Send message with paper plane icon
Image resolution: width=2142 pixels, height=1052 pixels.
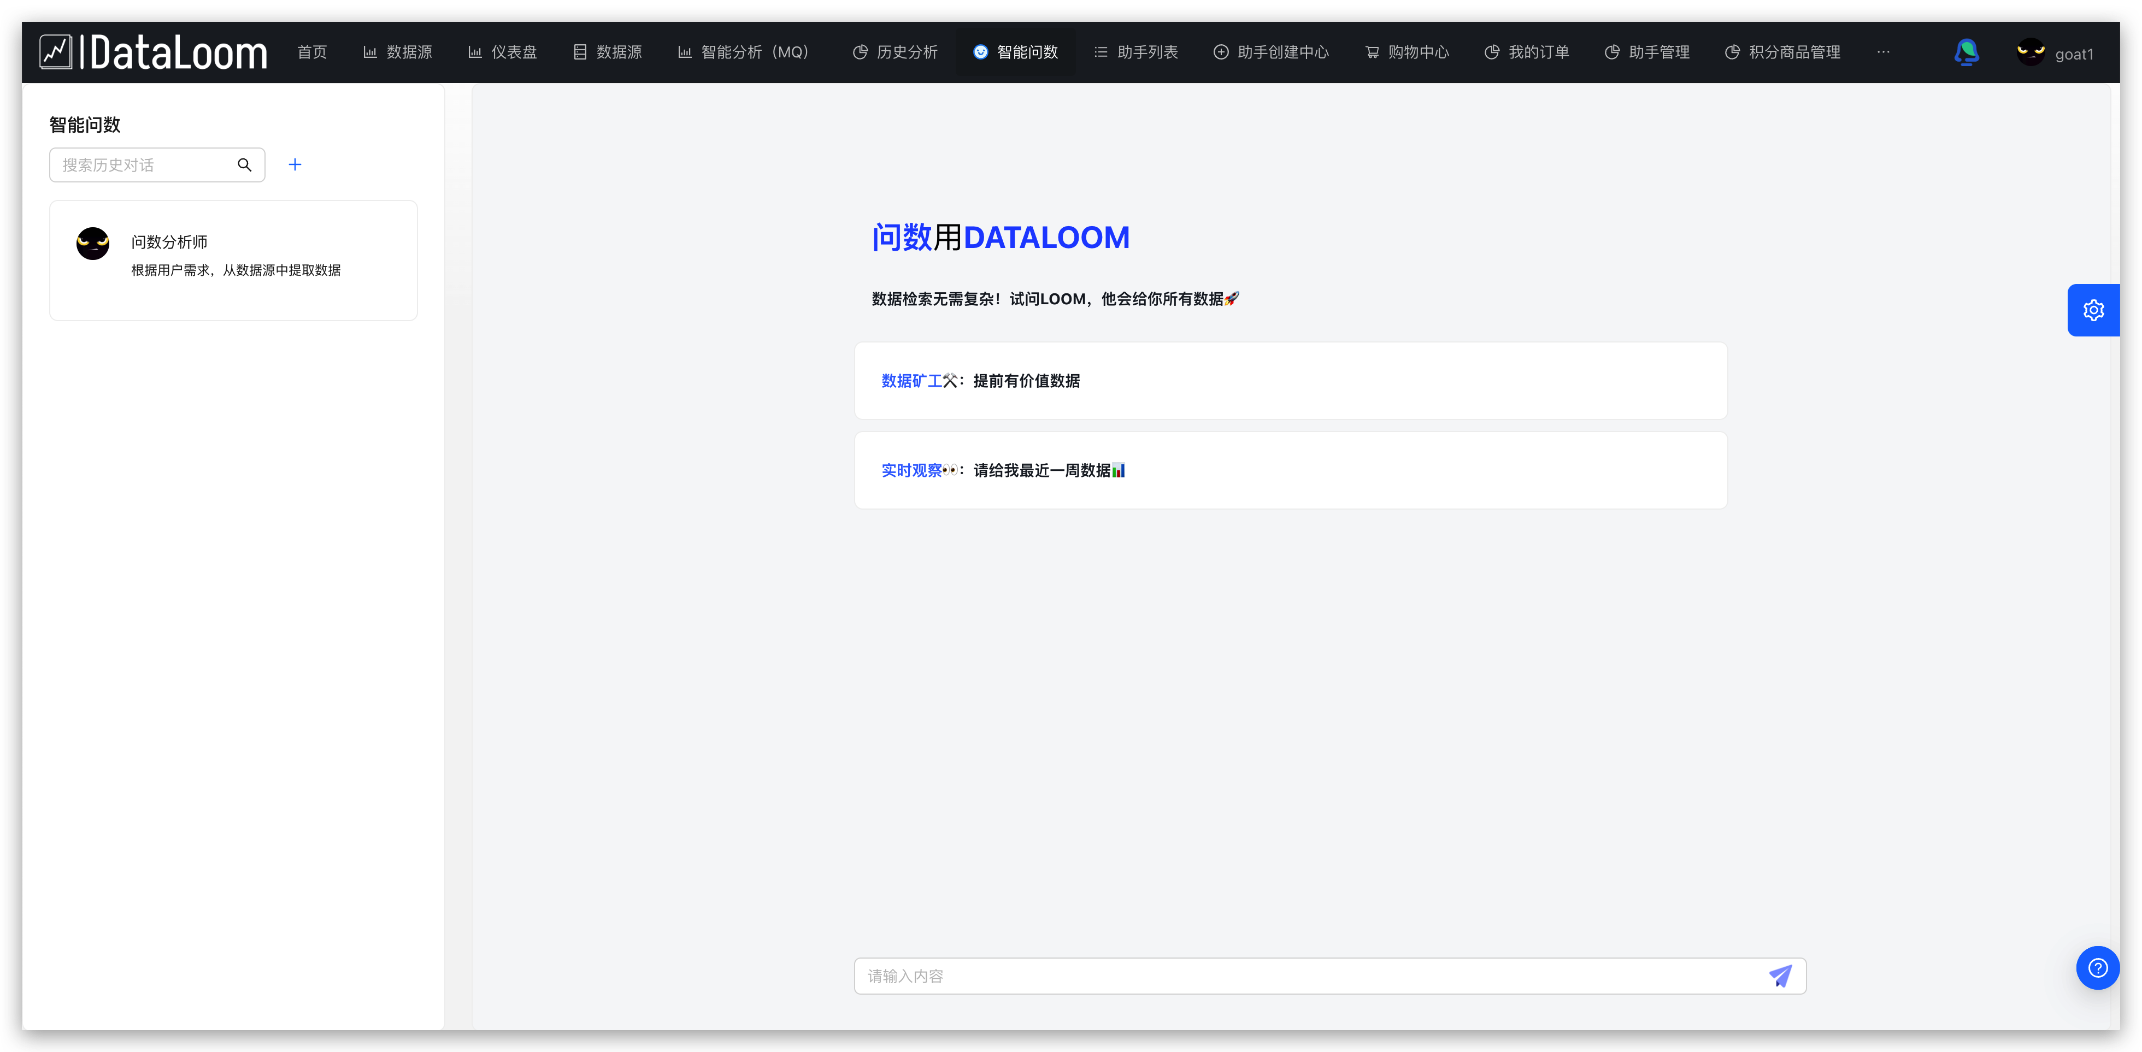click(1780, 976)
